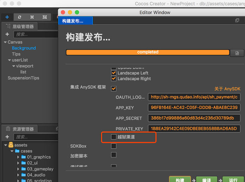
Task: Select the assets folder label
Action: [x=21, y=145]
